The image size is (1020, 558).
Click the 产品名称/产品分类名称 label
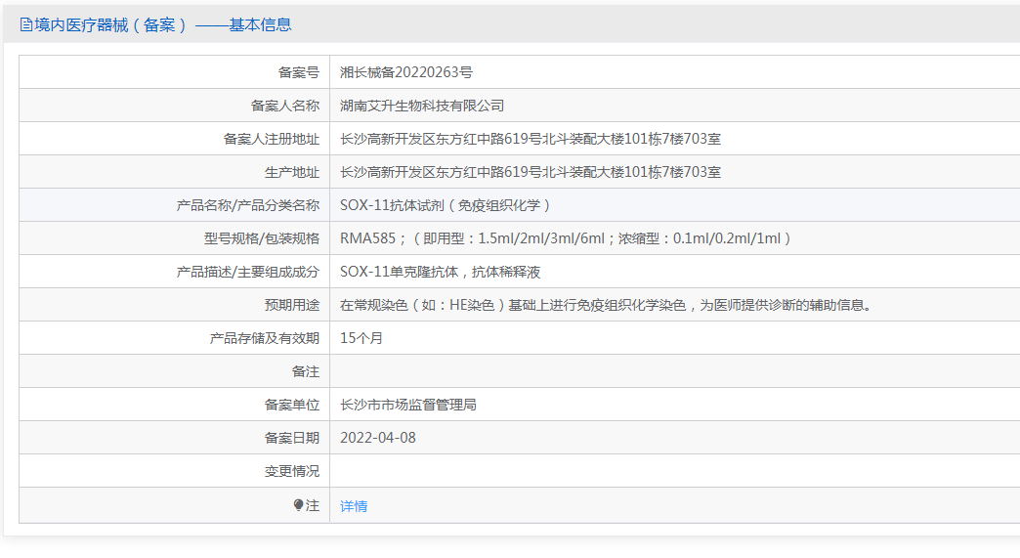coord(248,205)
